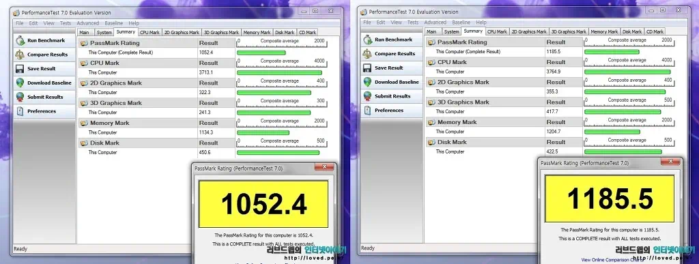Click Download Baseline globe icon in left window
699x264 pixels.
(x=20, y=83)
